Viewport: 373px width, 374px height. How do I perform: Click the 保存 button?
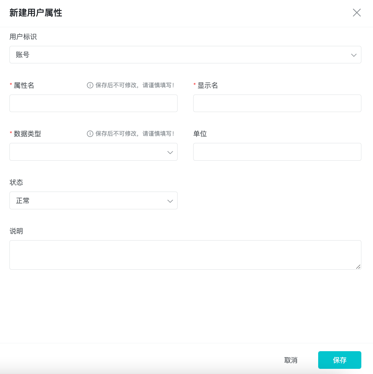point(340,360)
